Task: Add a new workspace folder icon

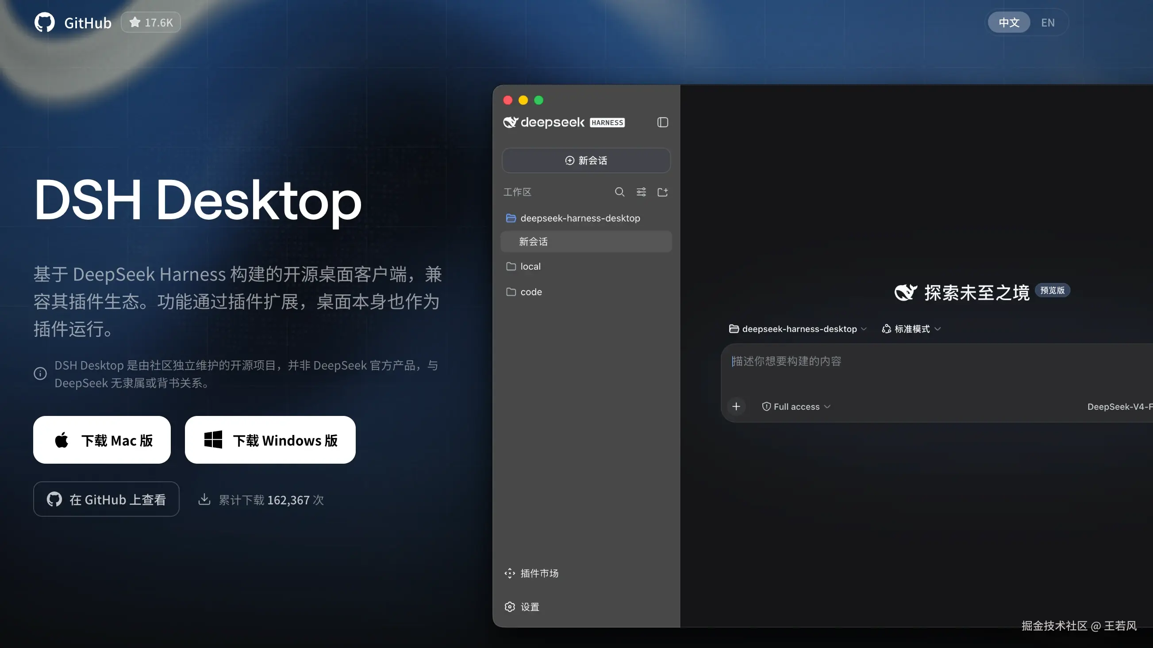Action: tap(663, 192)
